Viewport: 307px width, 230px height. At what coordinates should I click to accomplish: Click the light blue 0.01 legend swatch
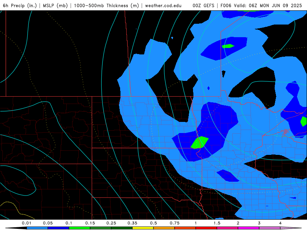coord(37,228)
